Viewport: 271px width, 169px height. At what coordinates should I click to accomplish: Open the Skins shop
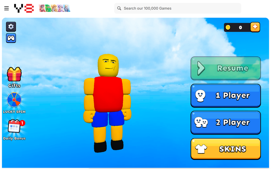click(x=226, y=149)
